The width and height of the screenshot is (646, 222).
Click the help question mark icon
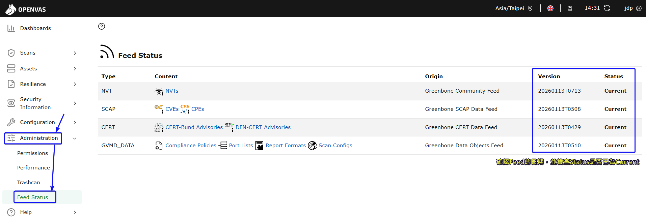click(x=102, y=26)
